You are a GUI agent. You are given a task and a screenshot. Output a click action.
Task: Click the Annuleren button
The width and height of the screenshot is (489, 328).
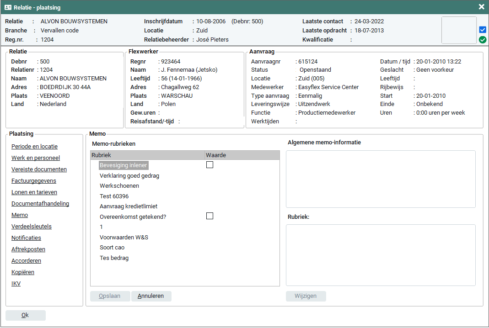click(151, 296)
